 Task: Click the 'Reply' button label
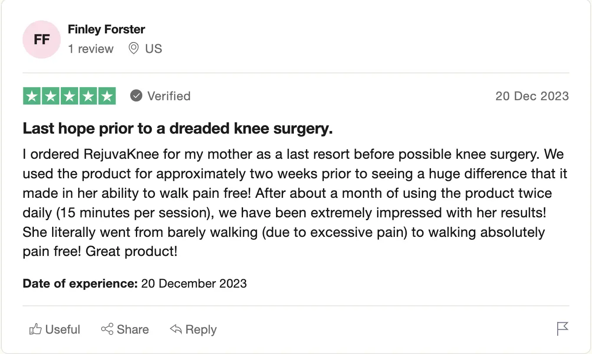(x=201, y=330)
